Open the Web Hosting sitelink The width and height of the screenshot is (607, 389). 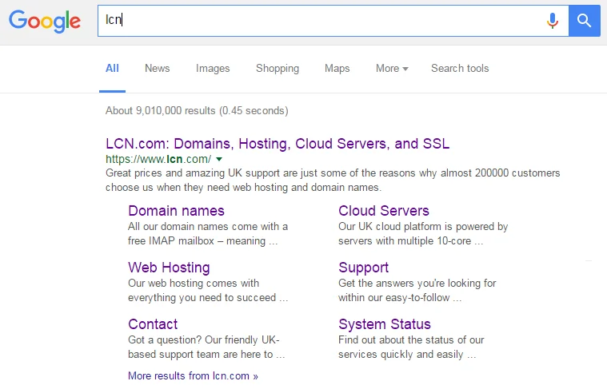tap(169, 268)
